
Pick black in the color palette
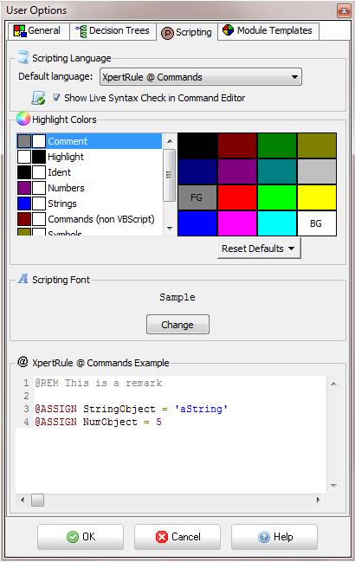tap(197, 145)
